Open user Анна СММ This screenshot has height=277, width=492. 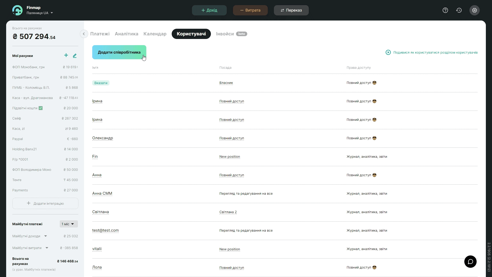click(x=102, y=193)
